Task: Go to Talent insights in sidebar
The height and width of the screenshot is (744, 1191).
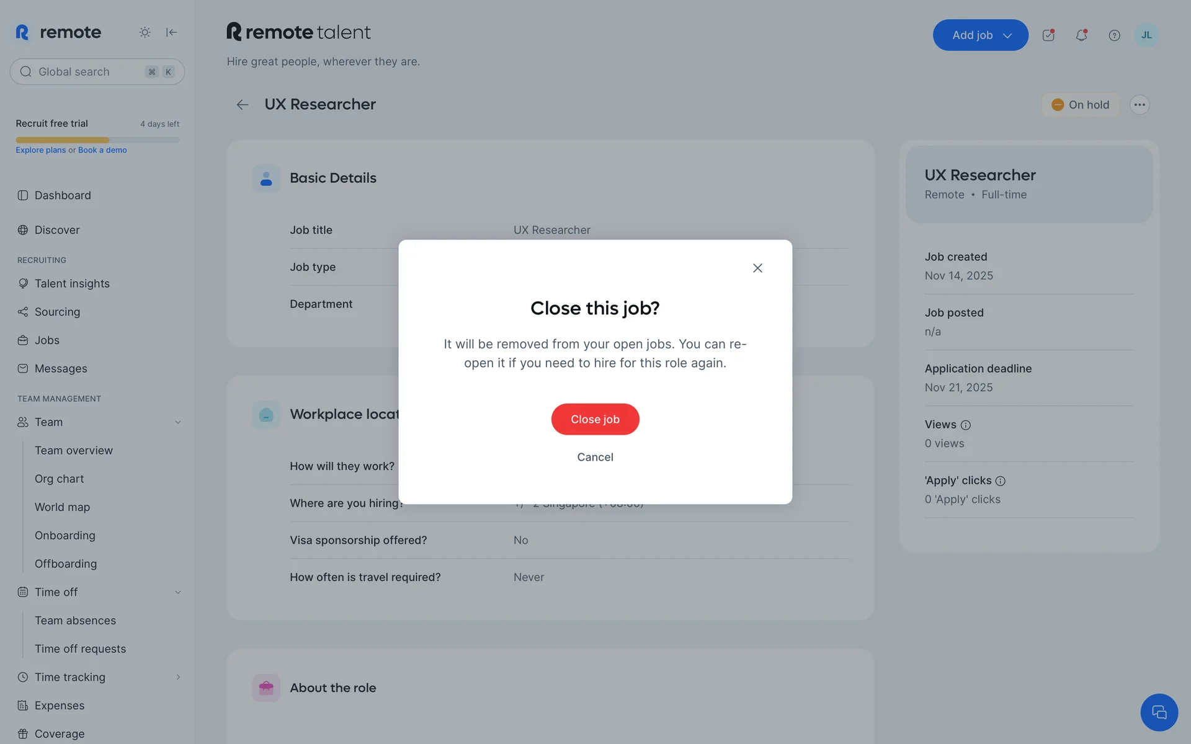Action: [72, 283]
